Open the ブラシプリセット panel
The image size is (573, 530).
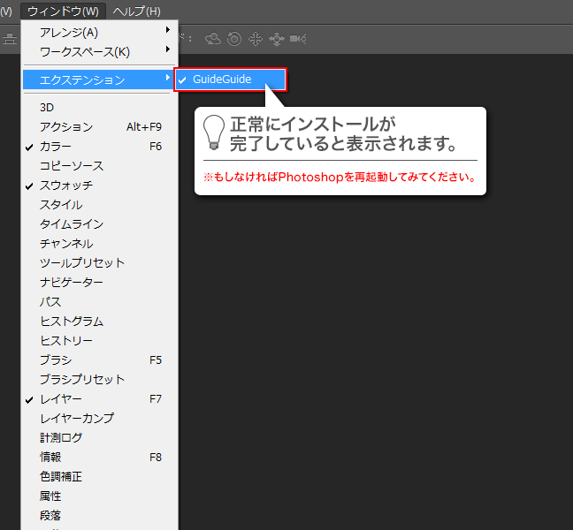pyautogui.click(x=82, y=380)
